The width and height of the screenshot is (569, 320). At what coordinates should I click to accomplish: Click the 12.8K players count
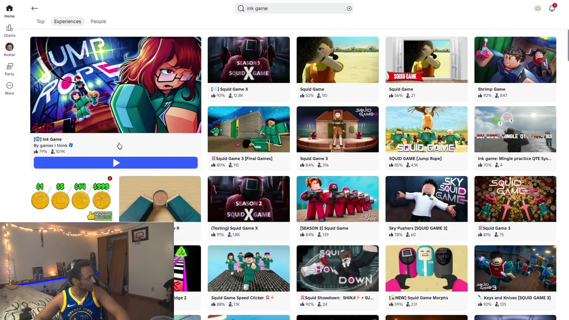point(236,96)
